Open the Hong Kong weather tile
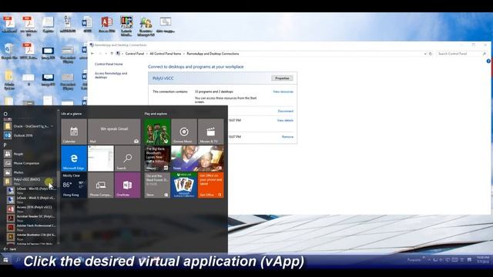The image size is (493, 277). 74,185
